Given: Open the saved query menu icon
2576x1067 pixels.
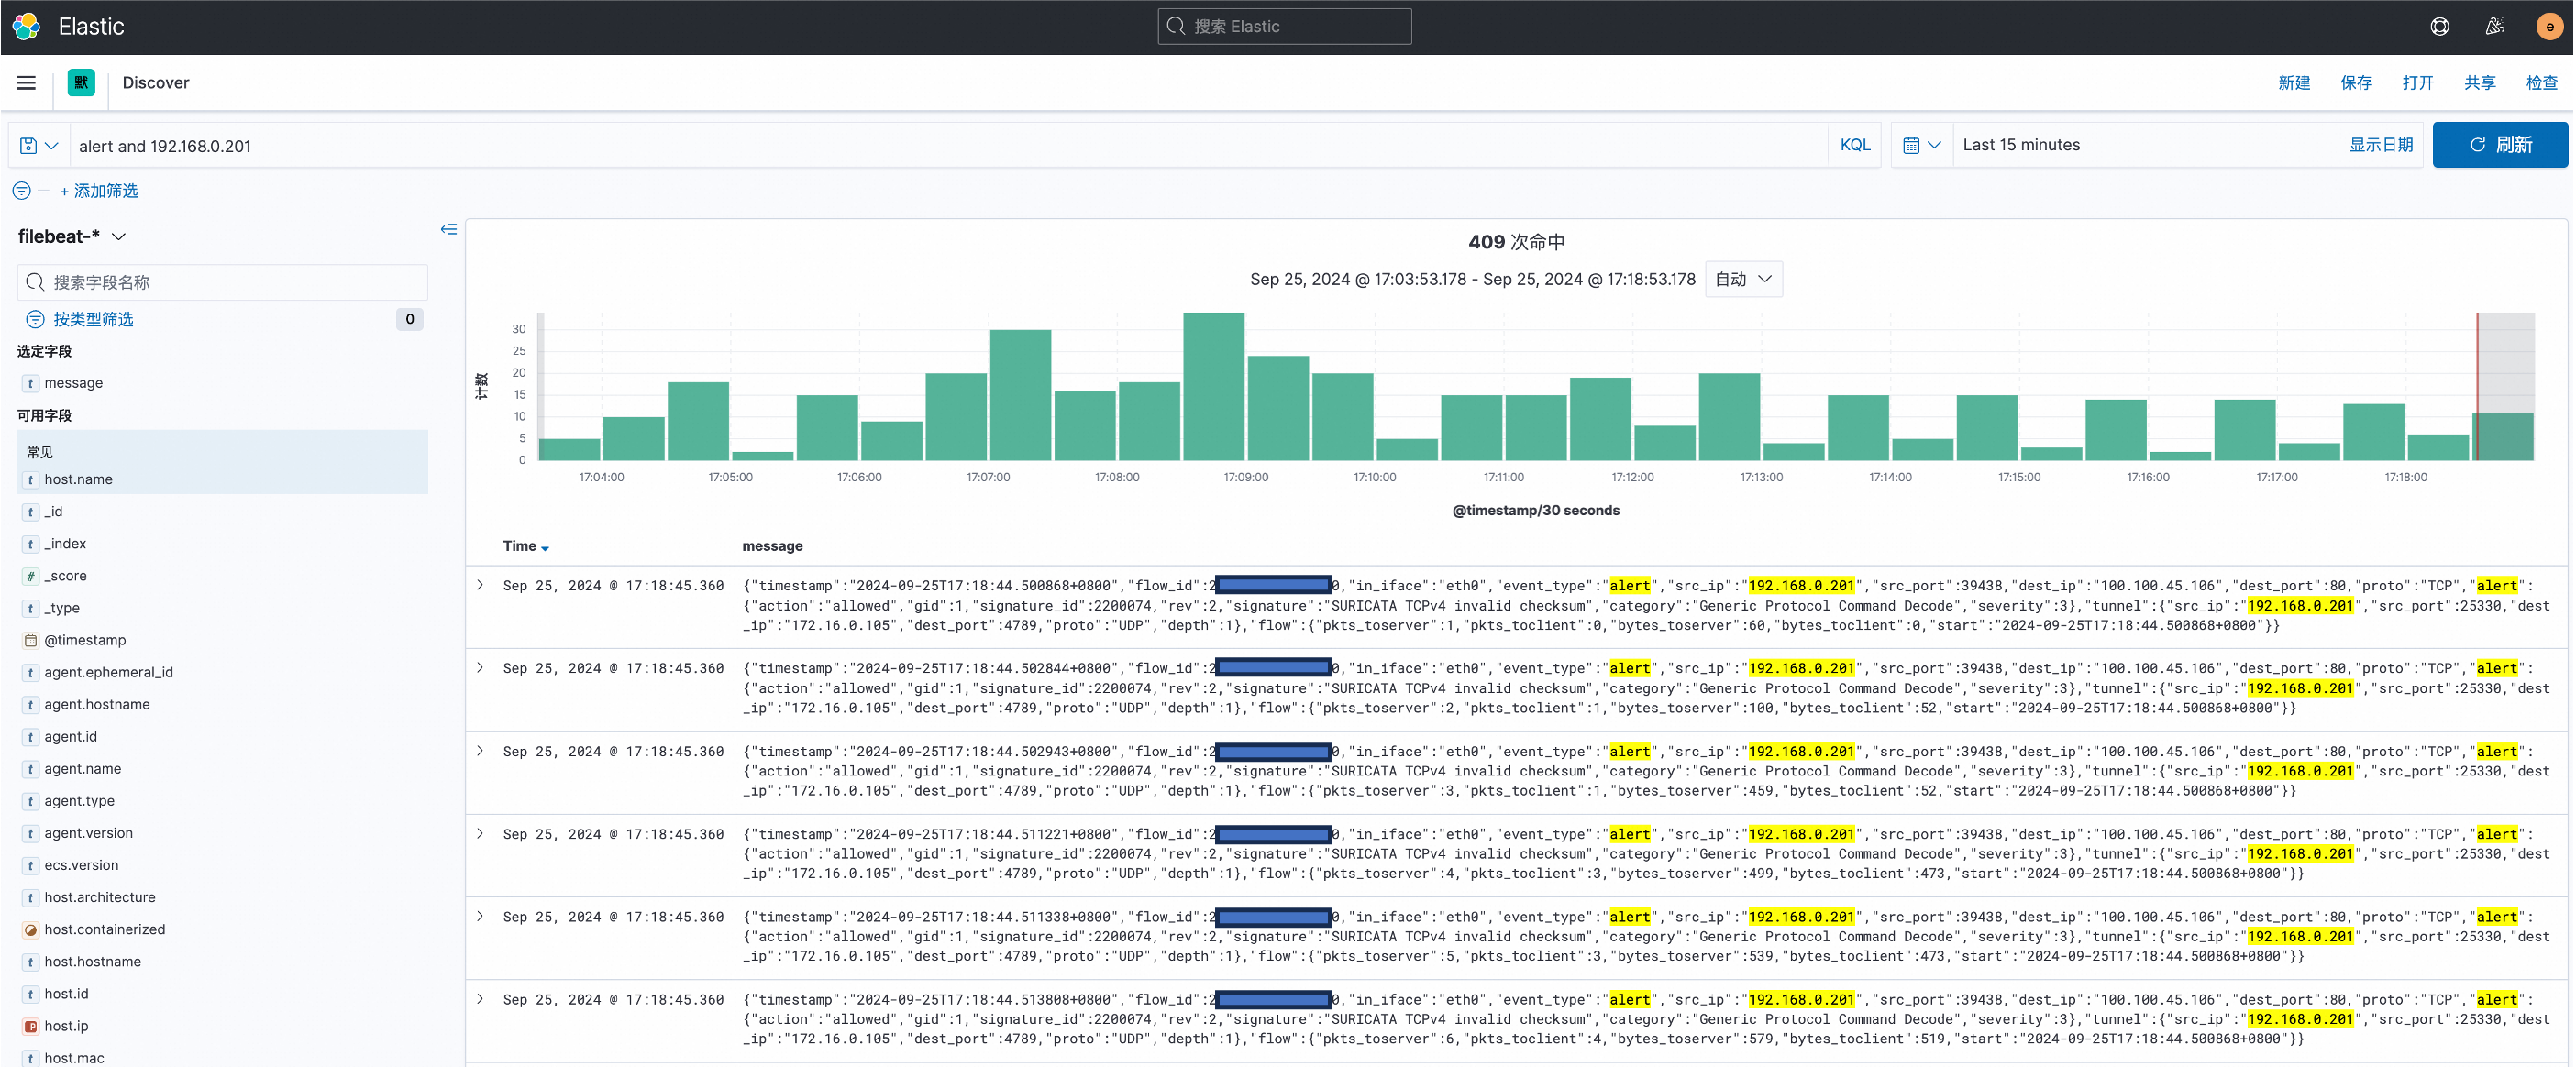Looking at the screenshot, I should [x=39, y=146].
